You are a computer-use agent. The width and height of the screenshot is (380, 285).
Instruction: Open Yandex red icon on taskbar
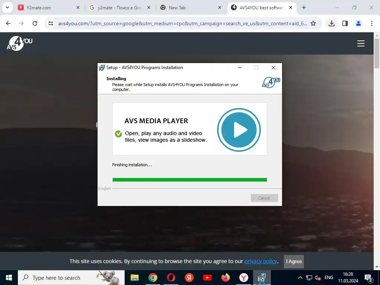click(x=189, y=278)
